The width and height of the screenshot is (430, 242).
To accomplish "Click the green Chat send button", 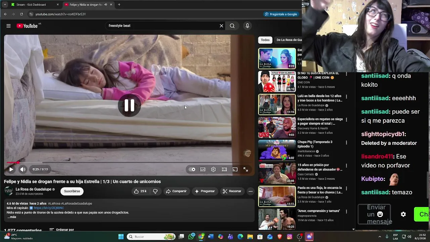I will click(x=422, y=214).
